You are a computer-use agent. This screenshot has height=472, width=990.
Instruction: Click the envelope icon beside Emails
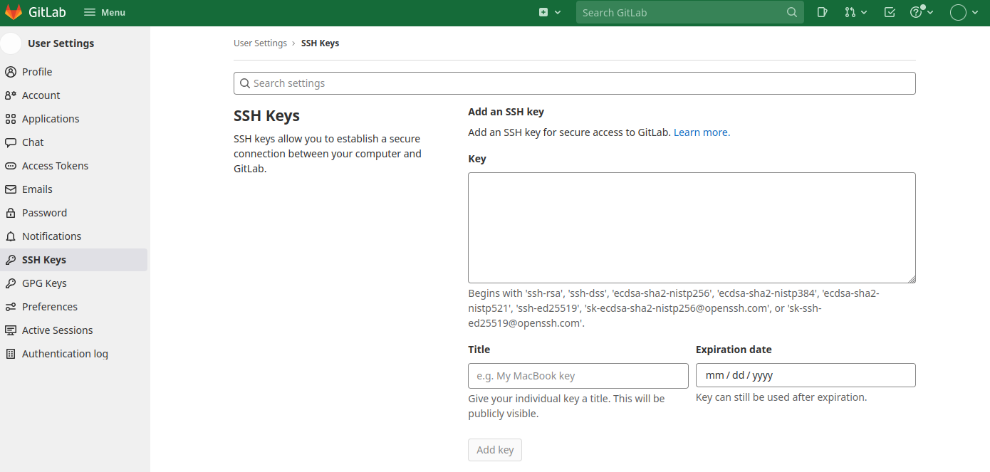coord(10,189)
